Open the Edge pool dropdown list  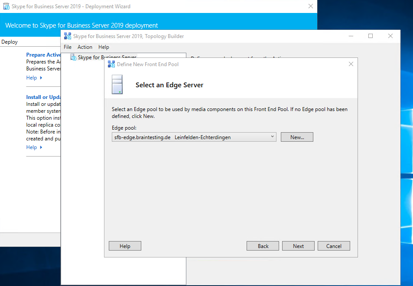point(272,137)
